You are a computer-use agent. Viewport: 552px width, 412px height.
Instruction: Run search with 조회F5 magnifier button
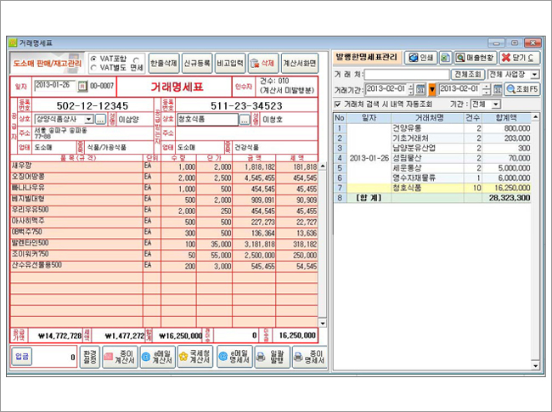[x=523, y=89]
